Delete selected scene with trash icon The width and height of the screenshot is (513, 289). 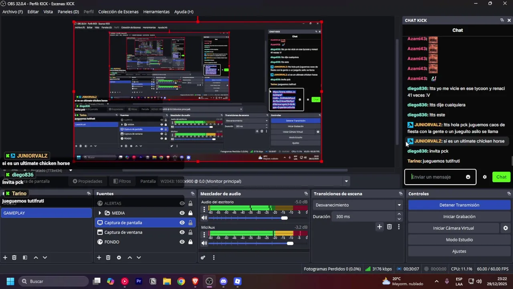(x=14, y=258)
